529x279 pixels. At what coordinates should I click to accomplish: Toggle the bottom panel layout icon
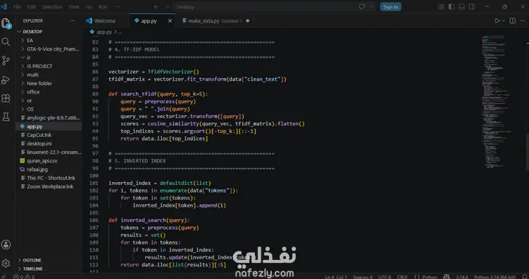coord(461,7)
